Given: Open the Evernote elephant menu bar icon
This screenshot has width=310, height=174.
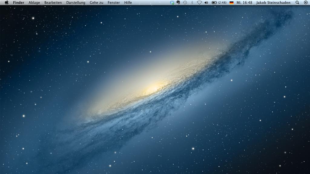Looking at the screenshot, I should [178, 2].
